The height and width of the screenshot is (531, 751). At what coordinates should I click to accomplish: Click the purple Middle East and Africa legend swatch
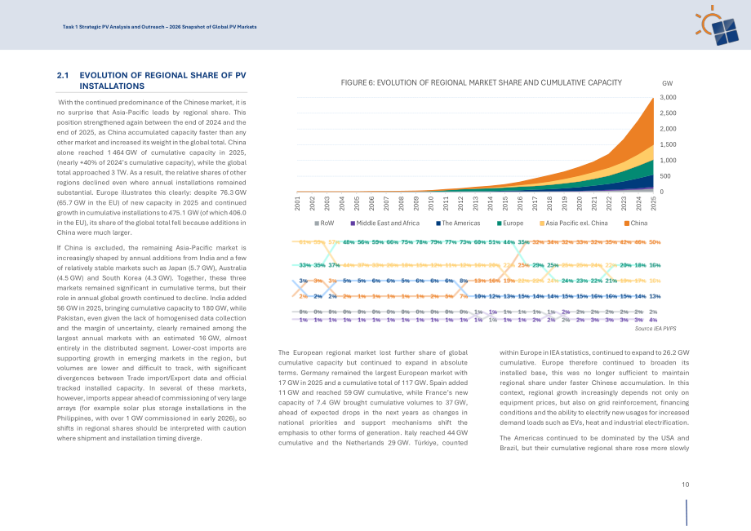[353, 223]
